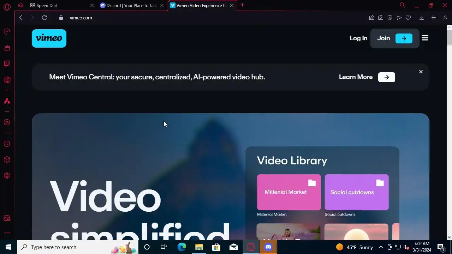This screenshot has width=452, height=254.
Task: Close the Discord tab
Action: (x=162, y=6)
